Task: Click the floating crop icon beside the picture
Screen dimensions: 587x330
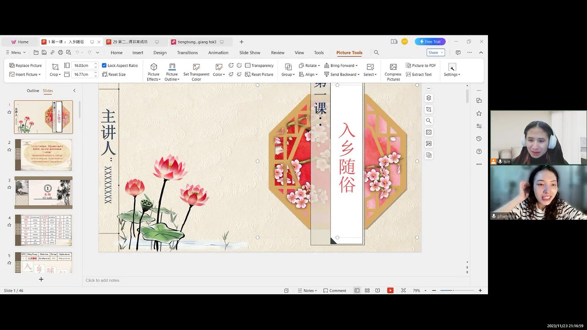Action: pos(429,110)
